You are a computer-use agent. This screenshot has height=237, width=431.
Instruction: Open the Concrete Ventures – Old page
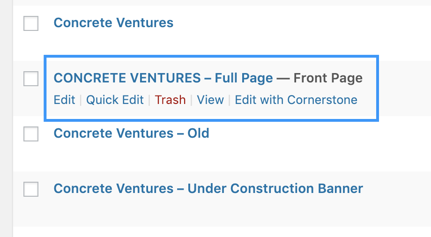[x=131, y=133]
